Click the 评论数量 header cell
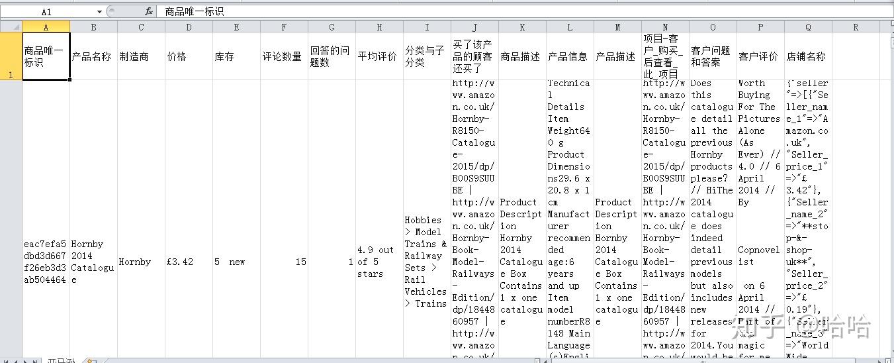 pos(284,56)
